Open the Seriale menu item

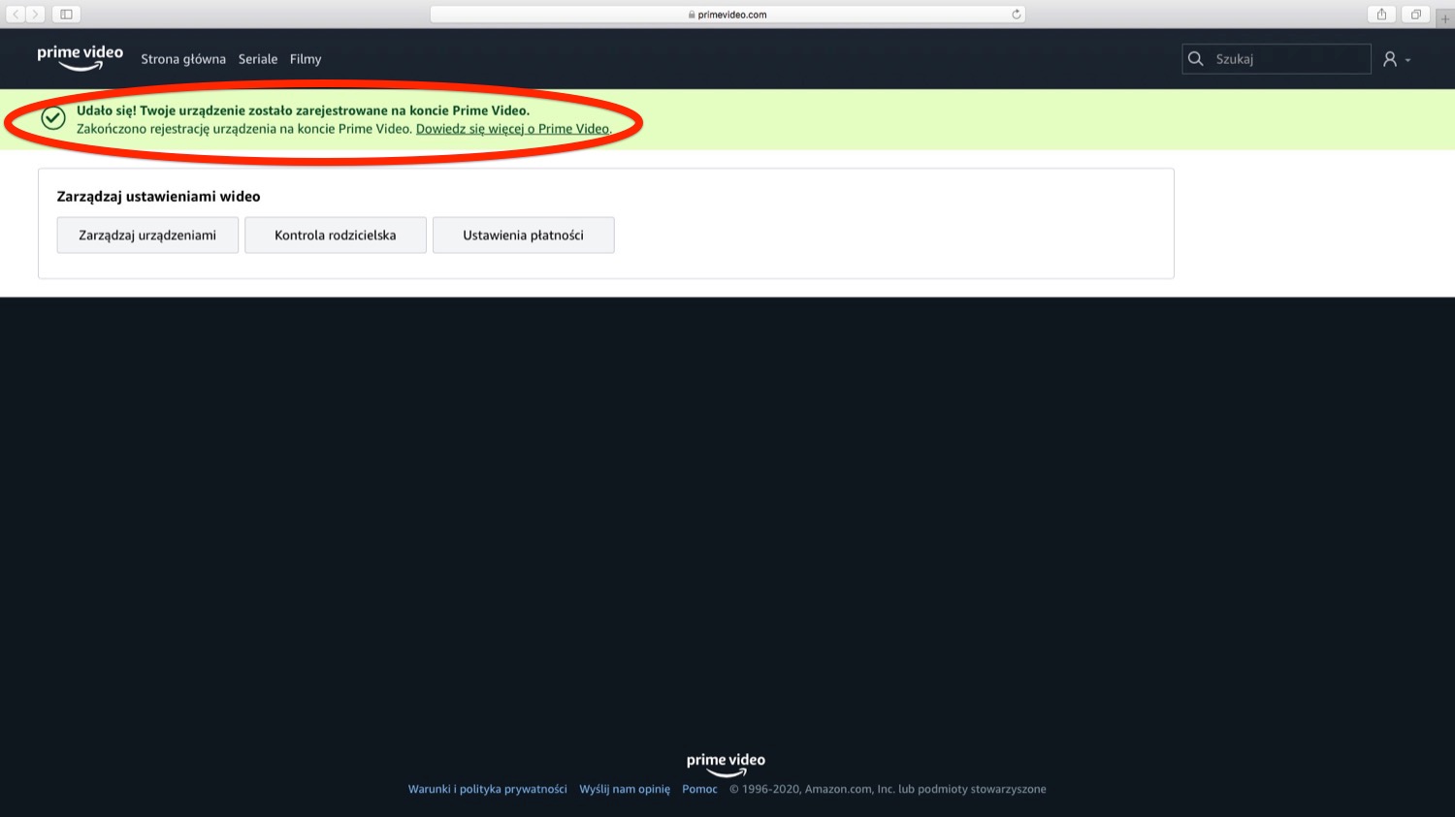point(258,59)
